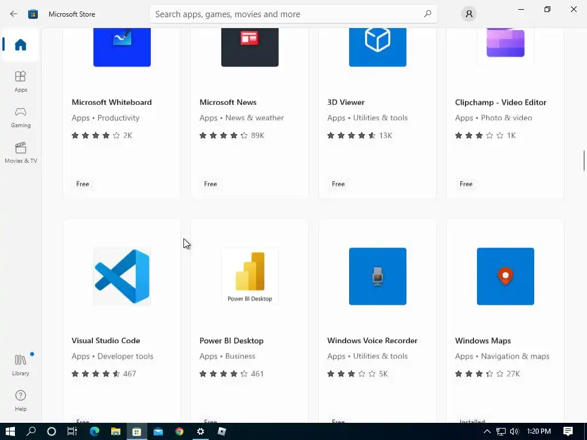Click the 27K rating on Windows Maps

coord(513,374)
